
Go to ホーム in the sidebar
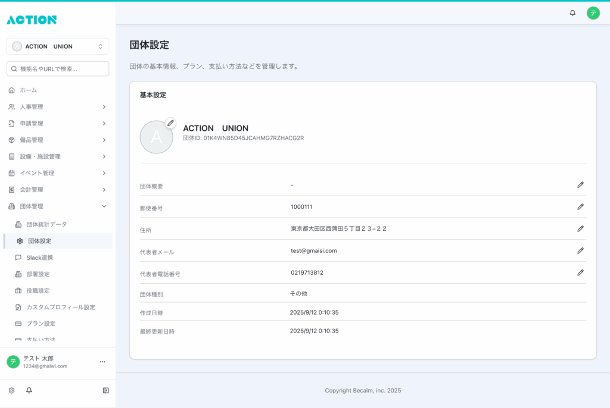tap(29, 90)
